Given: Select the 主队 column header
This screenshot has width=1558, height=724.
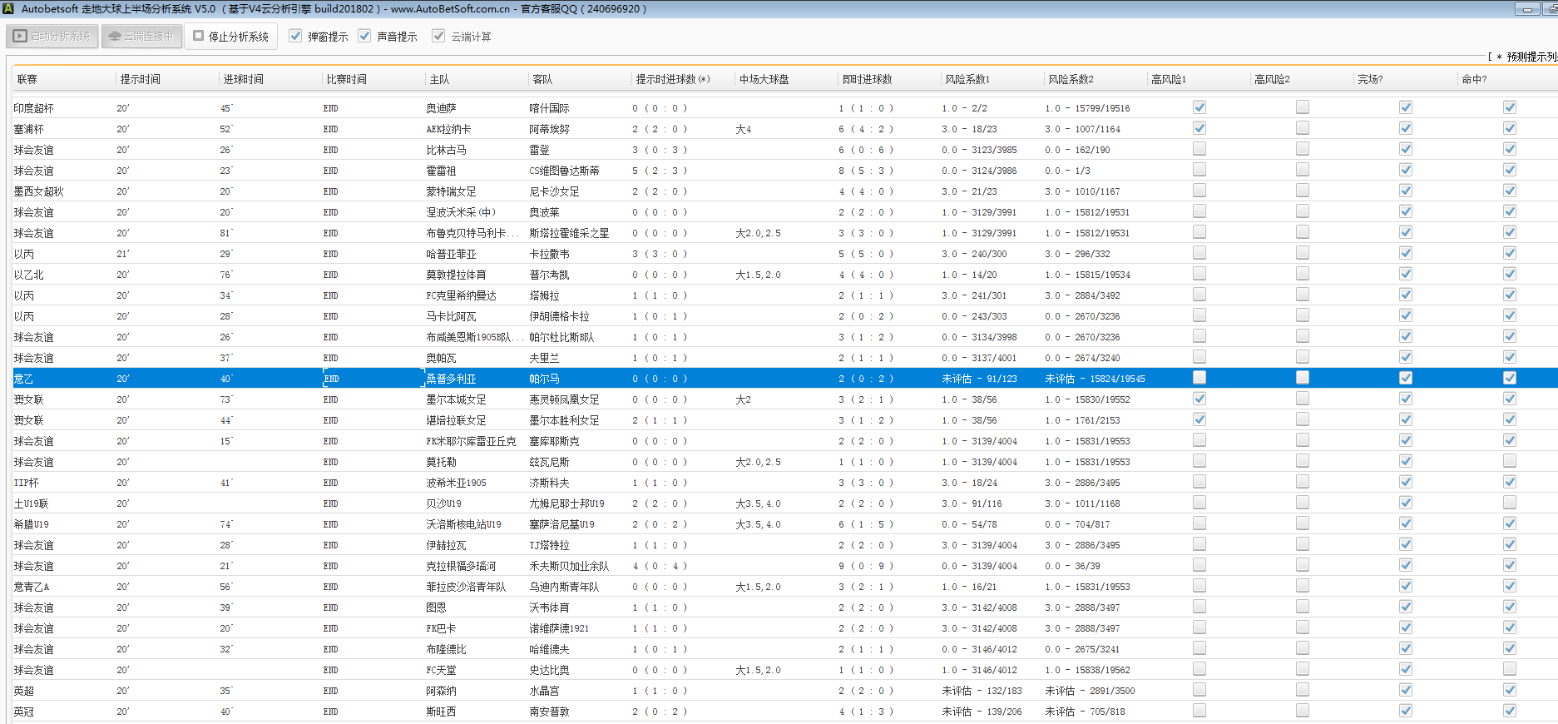Looking at the screenshot, I should coord(439,79).
